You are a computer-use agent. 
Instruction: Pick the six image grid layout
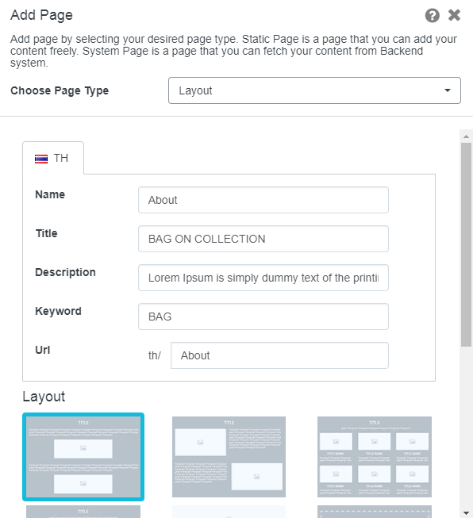375,457
